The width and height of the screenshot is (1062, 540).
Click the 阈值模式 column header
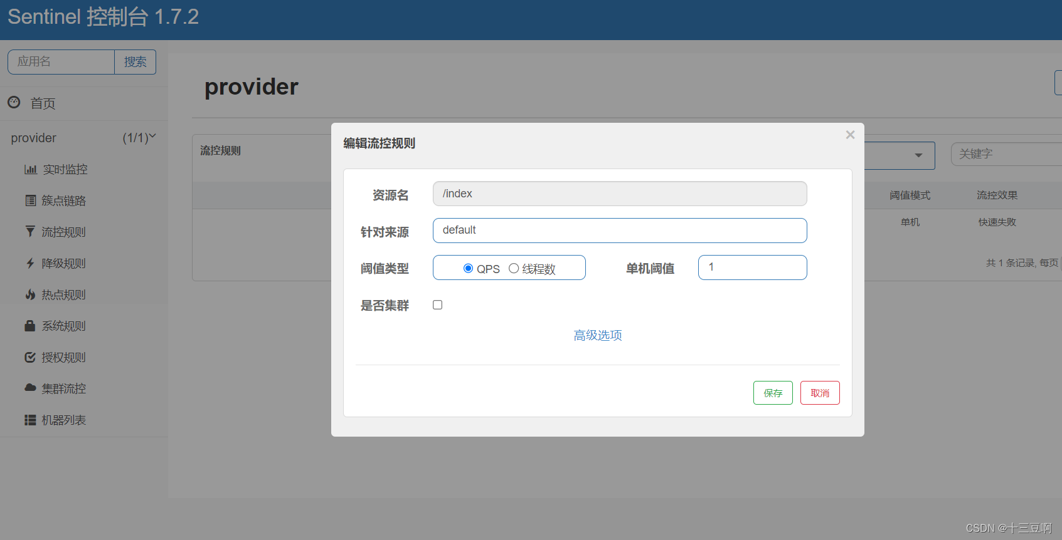(x=910, y=195)
